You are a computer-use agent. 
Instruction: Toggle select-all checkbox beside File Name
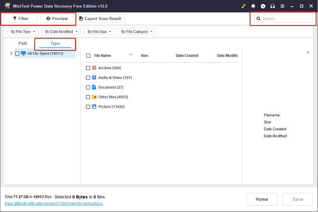click(x=88, y=56)
